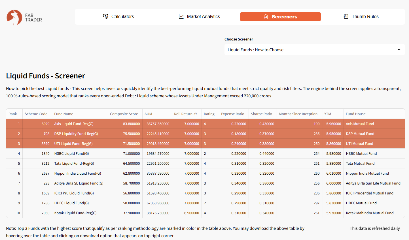Open the Calculators tab
This screenshot has height=240, width=409.
click(118, 16)
